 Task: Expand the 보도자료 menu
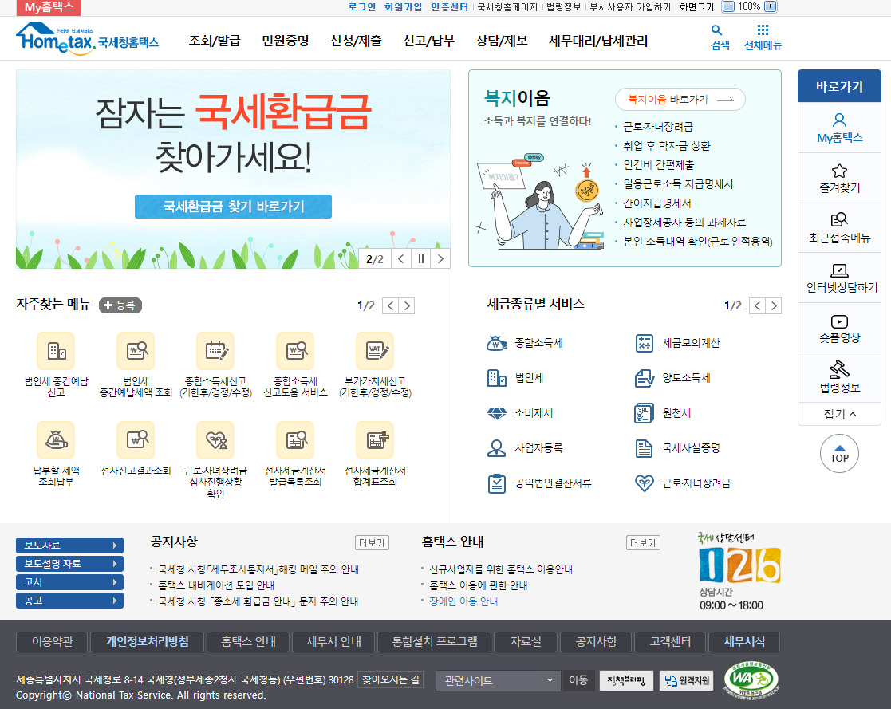tap(70, 546)
